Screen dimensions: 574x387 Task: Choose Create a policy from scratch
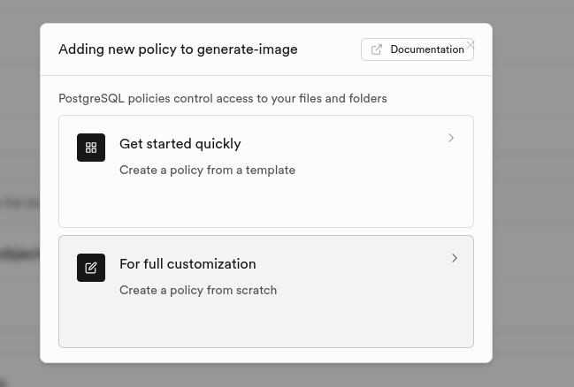198,290
